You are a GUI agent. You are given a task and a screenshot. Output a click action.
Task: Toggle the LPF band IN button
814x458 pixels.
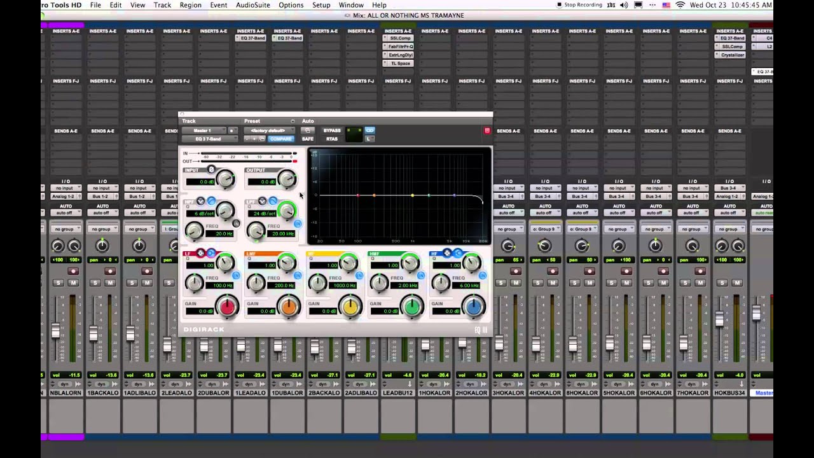coord(298,223)
